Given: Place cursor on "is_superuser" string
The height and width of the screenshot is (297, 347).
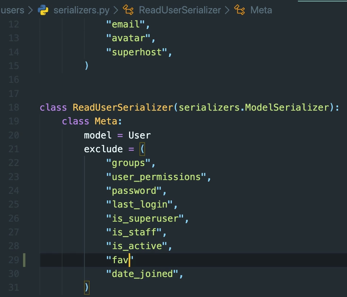Looking at the screenshot, I should click(145, 219).
